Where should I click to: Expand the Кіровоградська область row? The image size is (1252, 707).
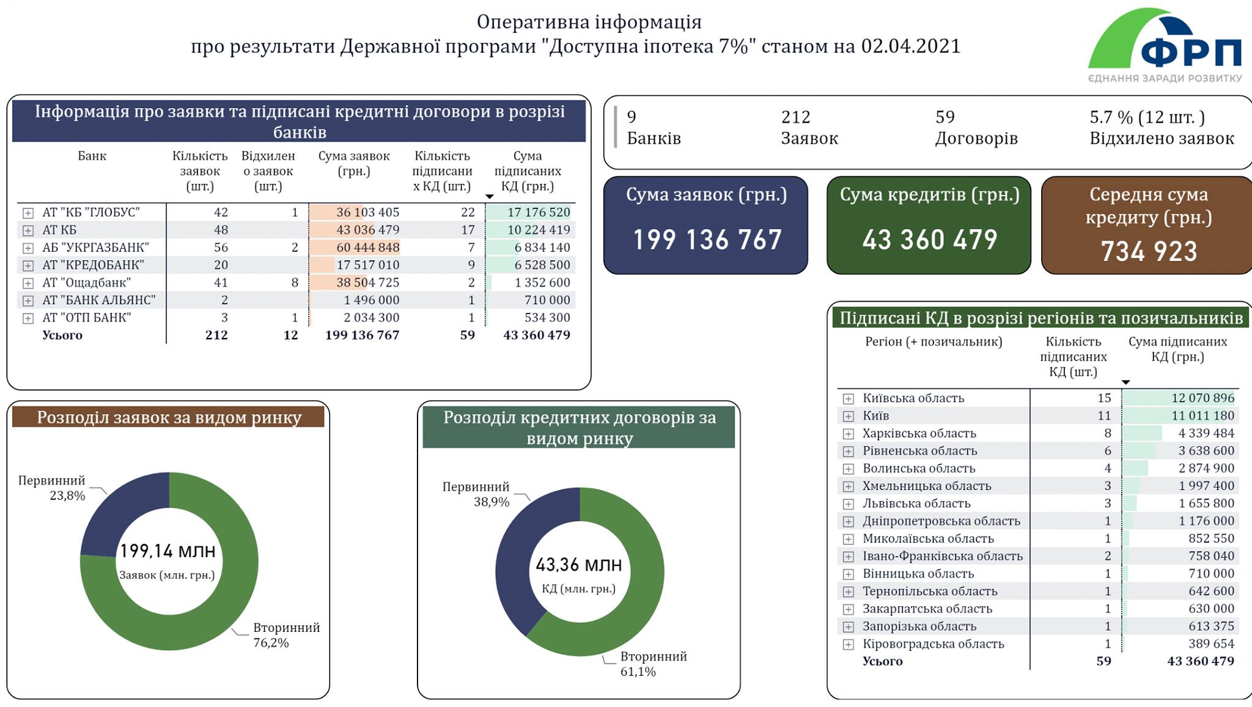[x=848, y=645]
